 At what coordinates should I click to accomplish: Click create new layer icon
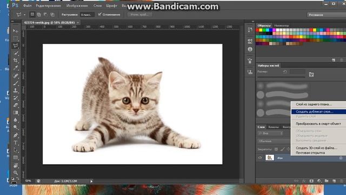coord(334,181)
